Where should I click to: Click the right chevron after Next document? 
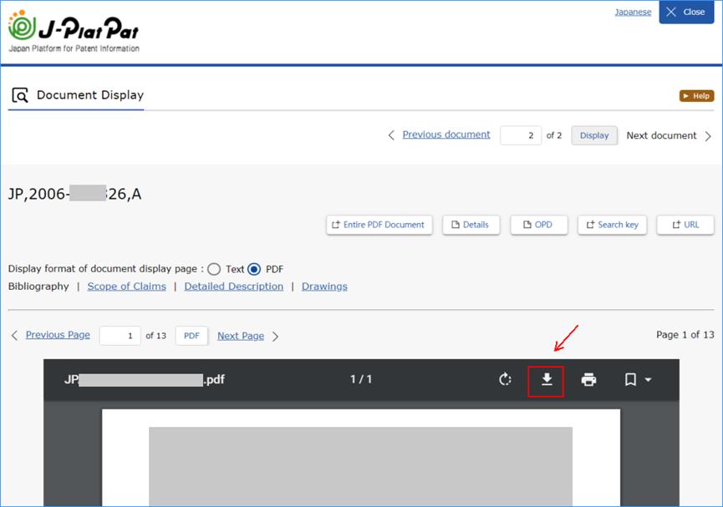pyautogui.click(x=708, y=136)
